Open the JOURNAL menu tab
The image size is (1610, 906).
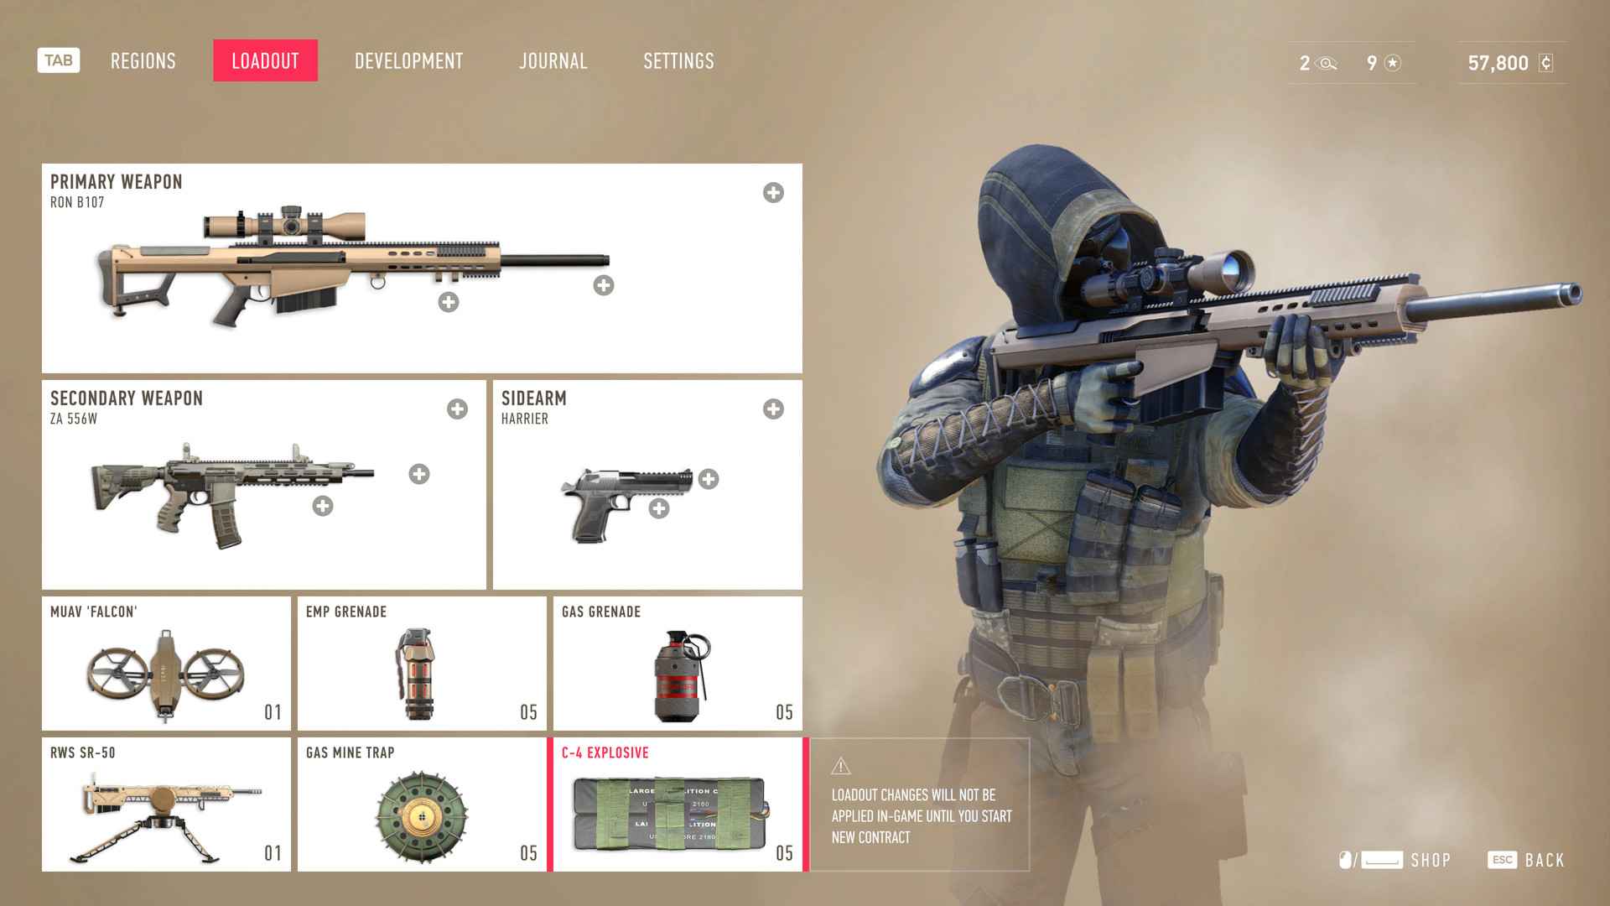coord(553,61)
